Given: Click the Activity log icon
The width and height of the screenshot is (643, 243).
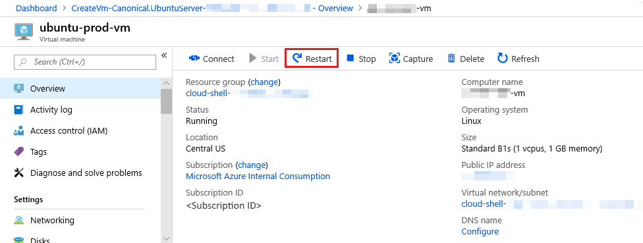Looking at the screenshot, I should tap(19, 110).
